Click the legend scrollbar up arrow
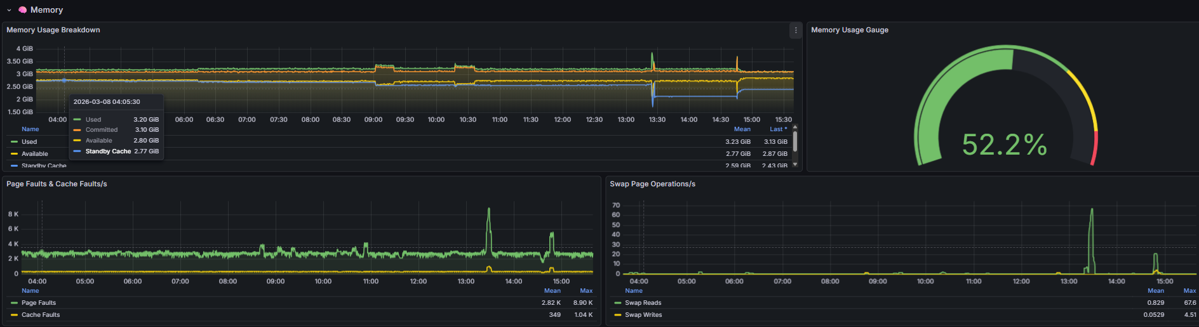 coord(795,127)
